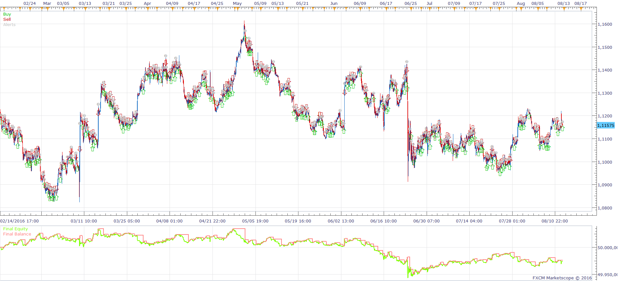
Task: Click the 1,1100 price axis label
Action: [605, 139]
